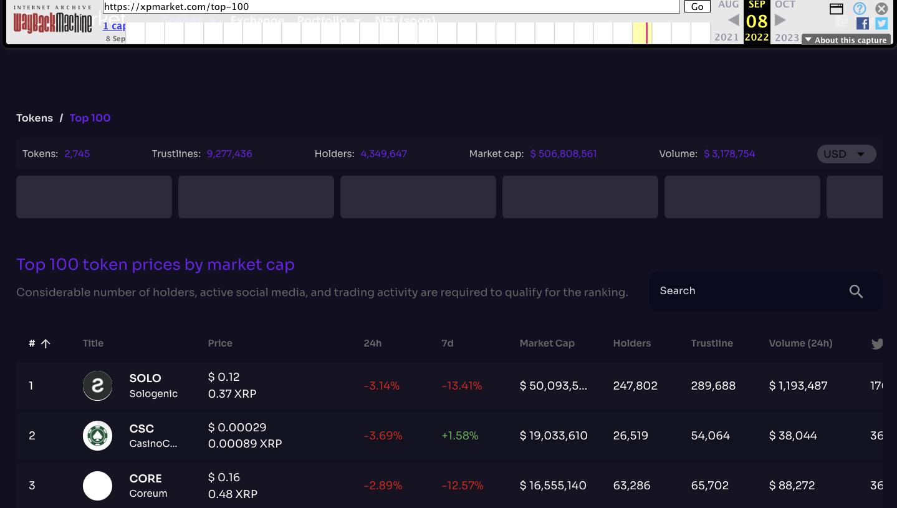Sort by Price column header

tap(220, 343)
